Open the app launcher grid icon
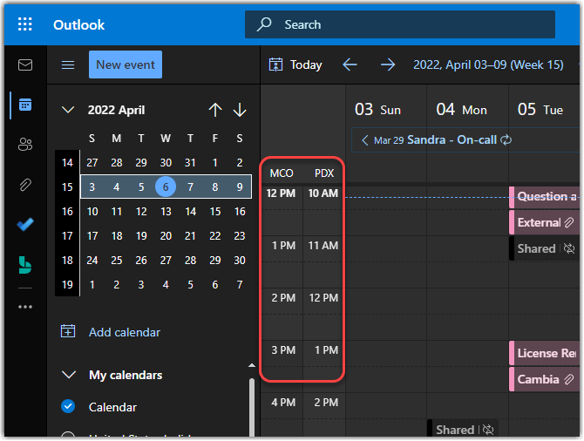This screenshot has height=441, width=584. pyautogui.click(x=24, y=24)
